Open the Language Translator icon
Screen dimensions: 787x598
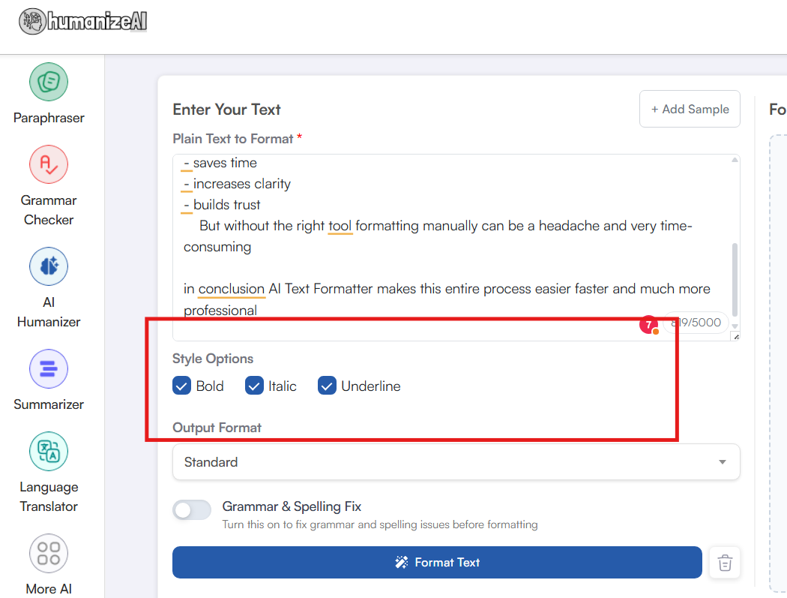coord(49,452)
